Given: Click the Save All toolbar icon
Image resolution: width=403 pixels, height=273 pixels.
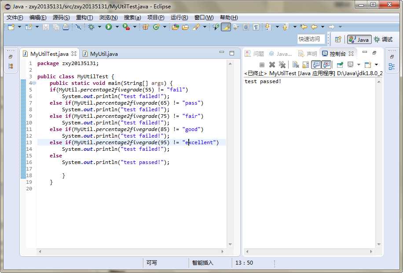Looking at the screenshot, I should (56, 27).
